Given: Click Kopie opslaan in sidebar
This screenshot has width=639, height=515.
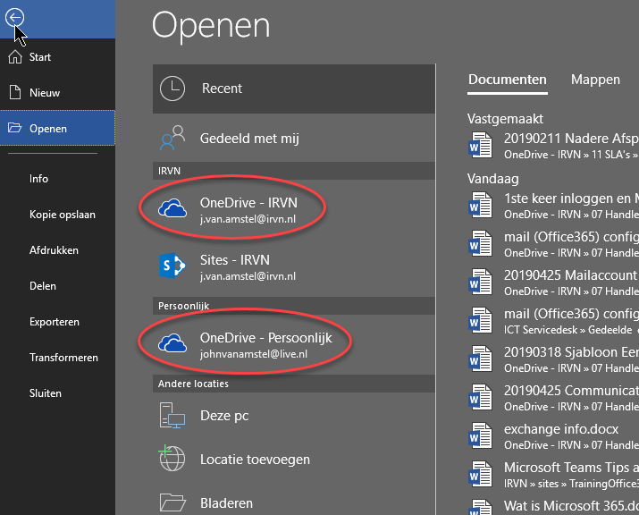Looking at the screenshot, I should coord(62,215).
